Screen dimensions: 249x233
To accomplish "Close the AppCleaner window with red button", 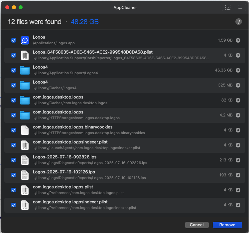I will (x=7, y=7).
